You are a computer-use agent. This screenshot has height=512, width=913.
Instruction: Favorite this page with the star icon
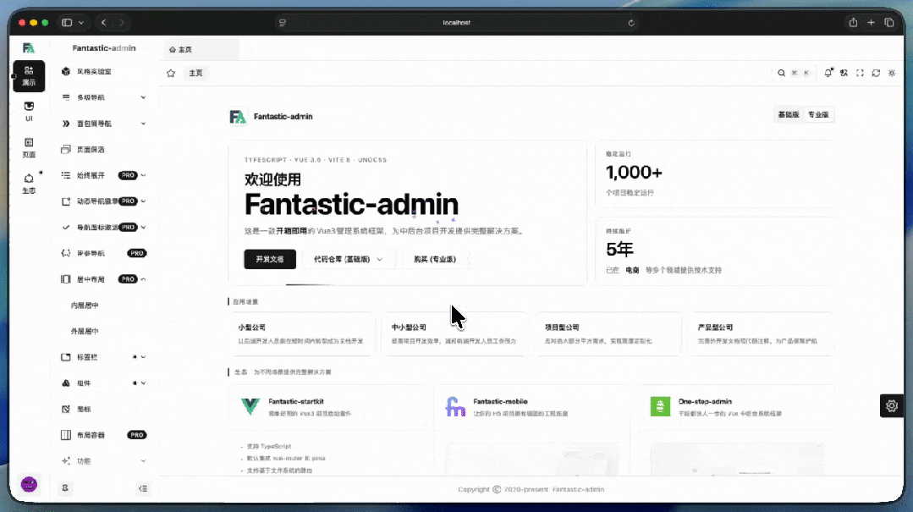coord(171,73)
